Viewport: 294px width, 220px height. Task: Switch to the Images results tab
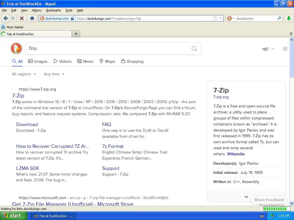pos(38,61)
